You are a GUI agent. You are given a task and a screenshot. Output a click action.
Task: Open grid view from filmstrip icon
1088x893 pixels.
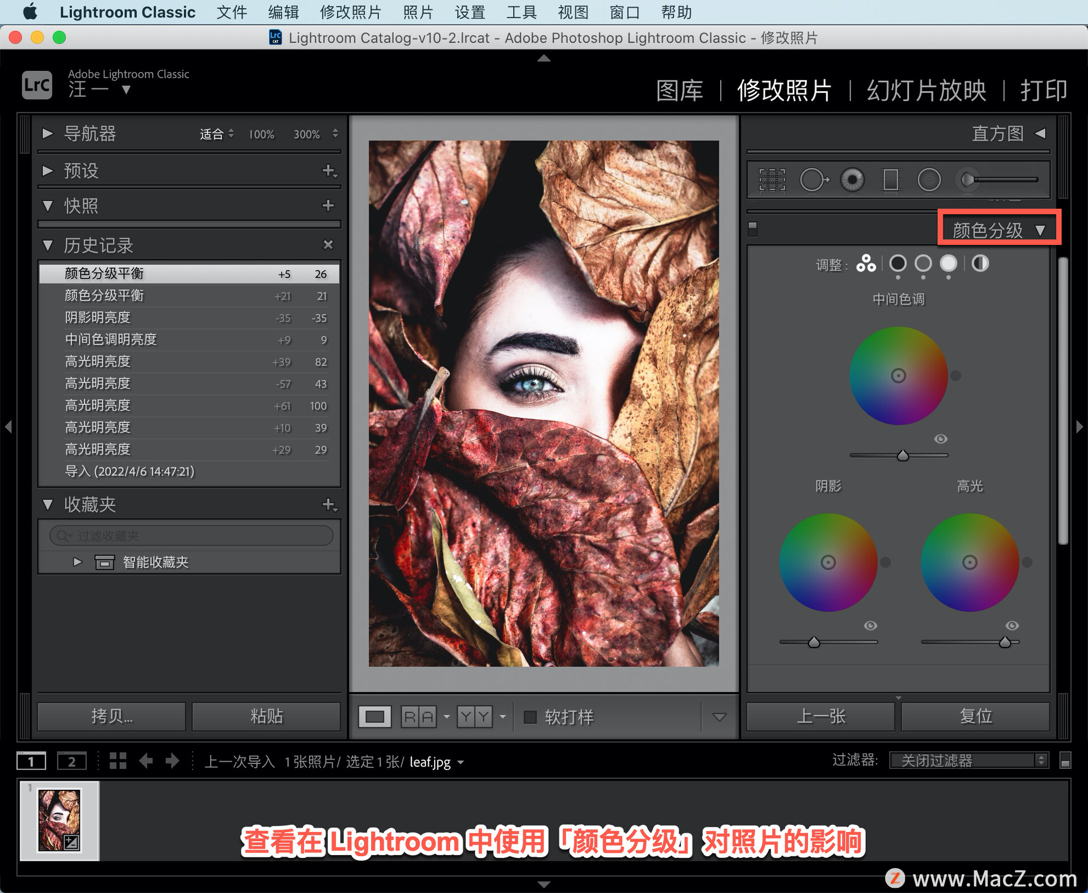[x=118, y=761]
